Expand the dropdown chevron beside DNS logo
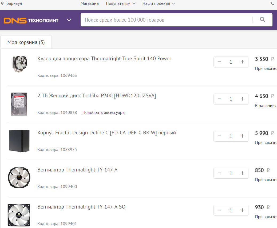Image resolution: width=277 pixels, height=228 pixels. click(69, 20)
